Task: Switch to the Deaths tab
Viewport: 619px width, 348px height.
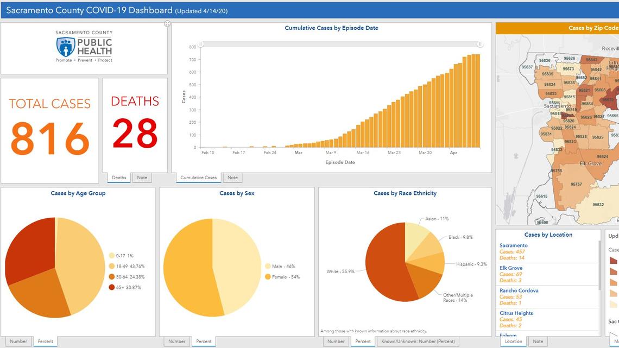Action: [118, 177]
